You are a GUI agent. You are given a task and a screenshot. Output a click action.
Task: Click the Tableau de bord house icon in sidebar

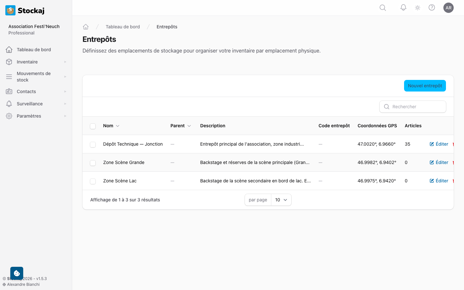click(9, 50)
